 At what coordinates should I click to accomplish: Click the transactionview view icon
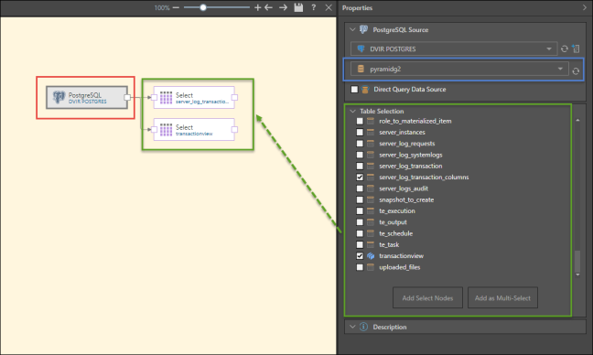371,256
